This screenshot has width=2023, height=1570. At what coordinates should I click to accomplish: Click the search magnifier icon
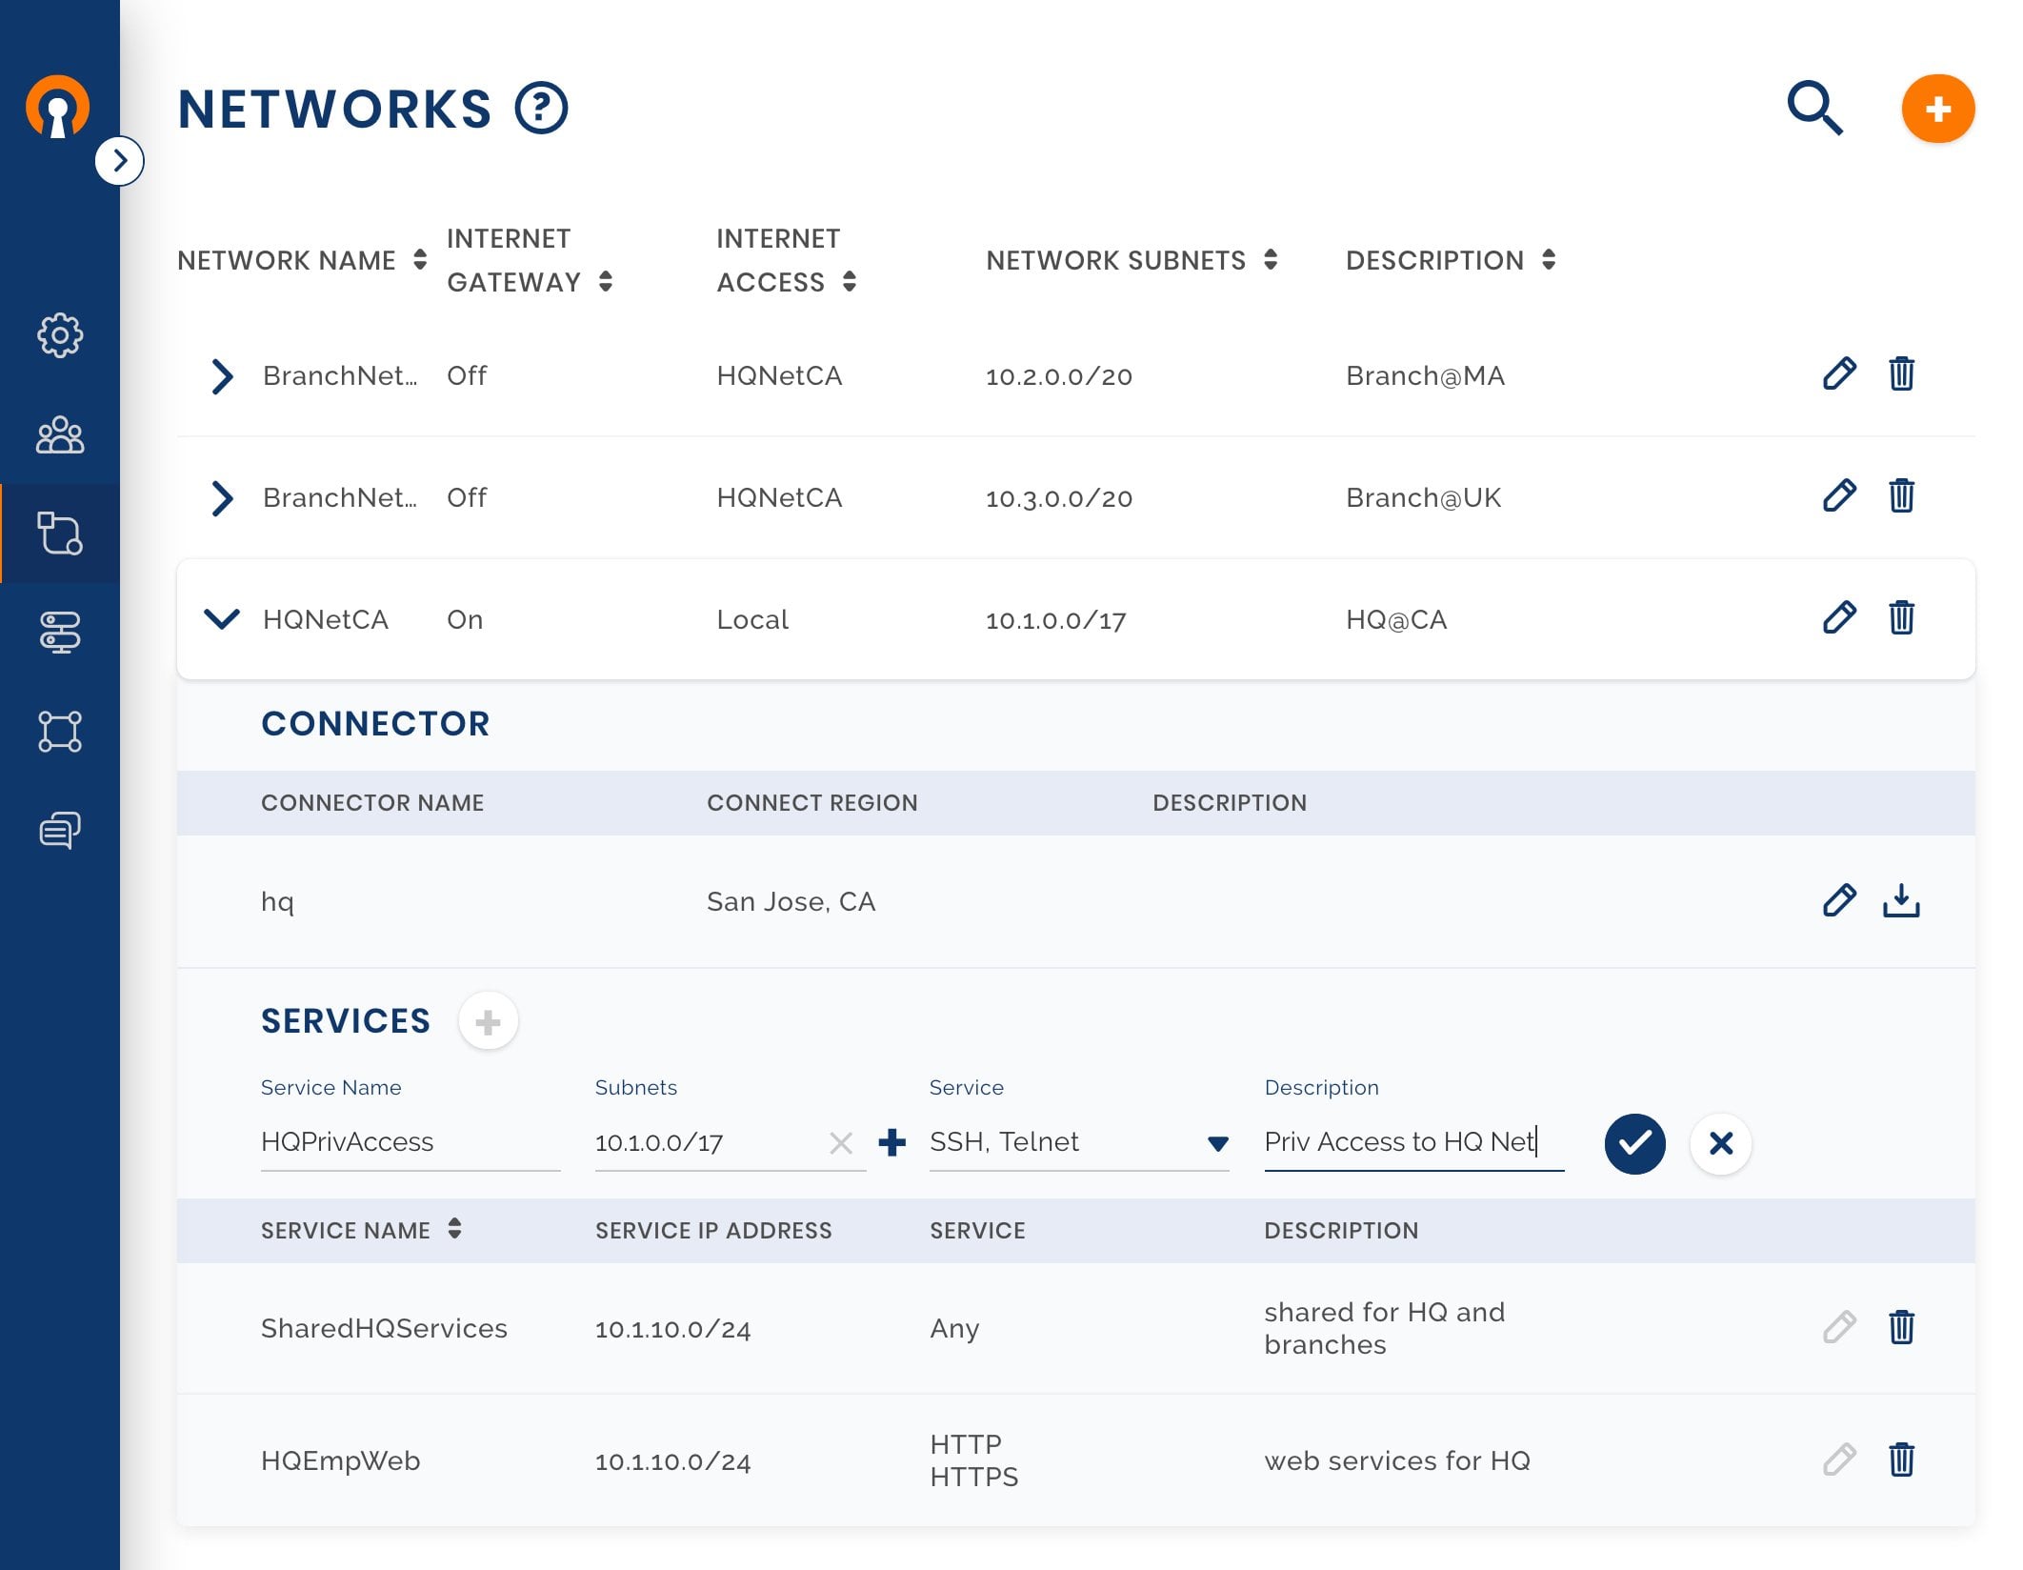(1814, 109)
